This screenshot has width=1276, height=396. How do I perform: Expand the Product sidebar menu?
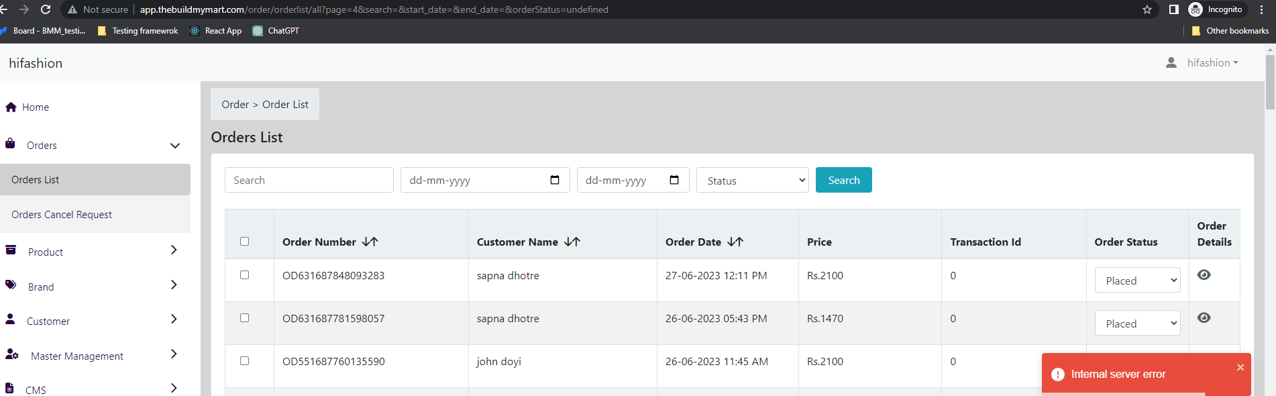point(174,250)
